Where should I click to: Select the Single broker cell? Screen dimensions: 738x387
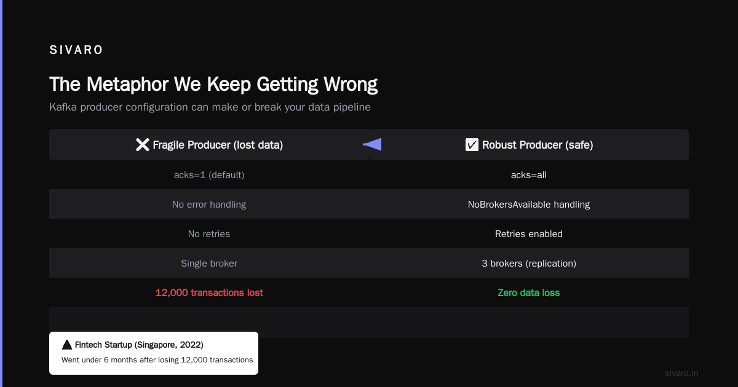(209, 263)
